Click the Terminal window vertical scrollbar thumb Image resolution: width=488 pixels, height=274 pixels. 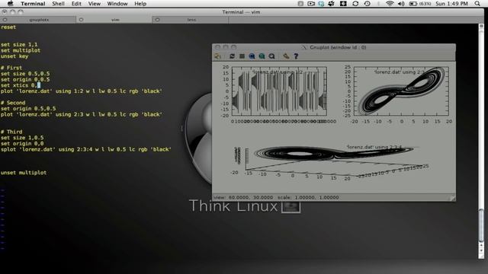[481, 225]
